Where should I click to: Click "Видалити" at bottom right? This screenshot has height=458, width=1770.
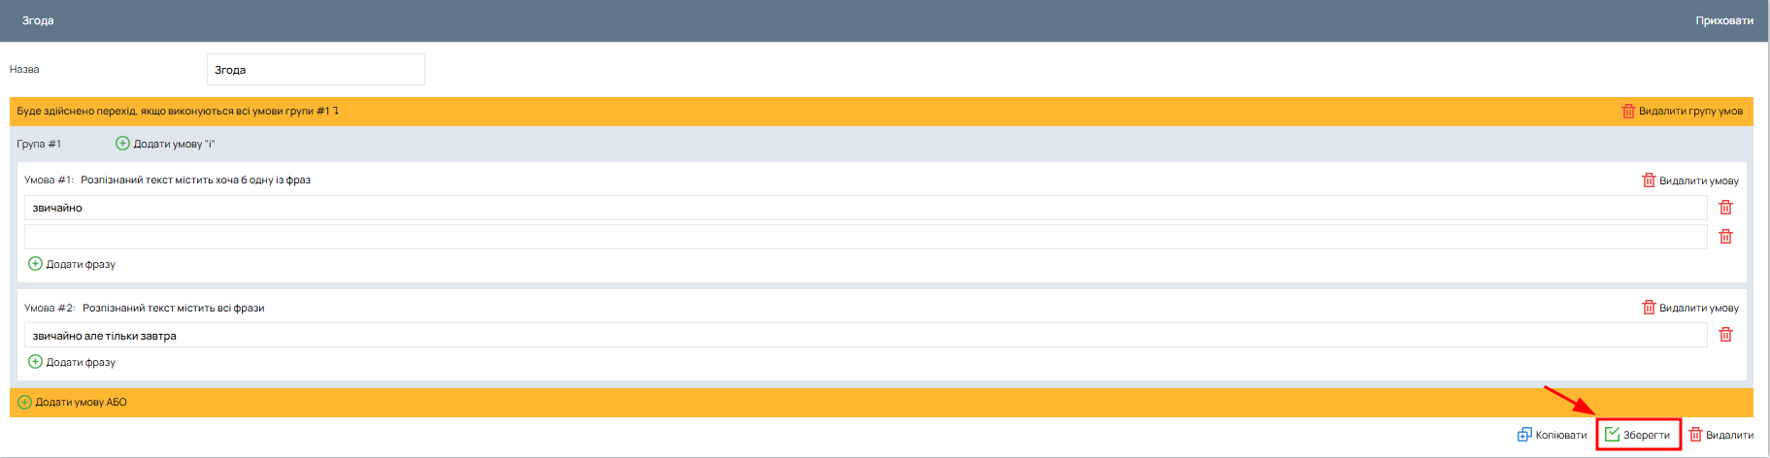click(x=1721, y=435)
